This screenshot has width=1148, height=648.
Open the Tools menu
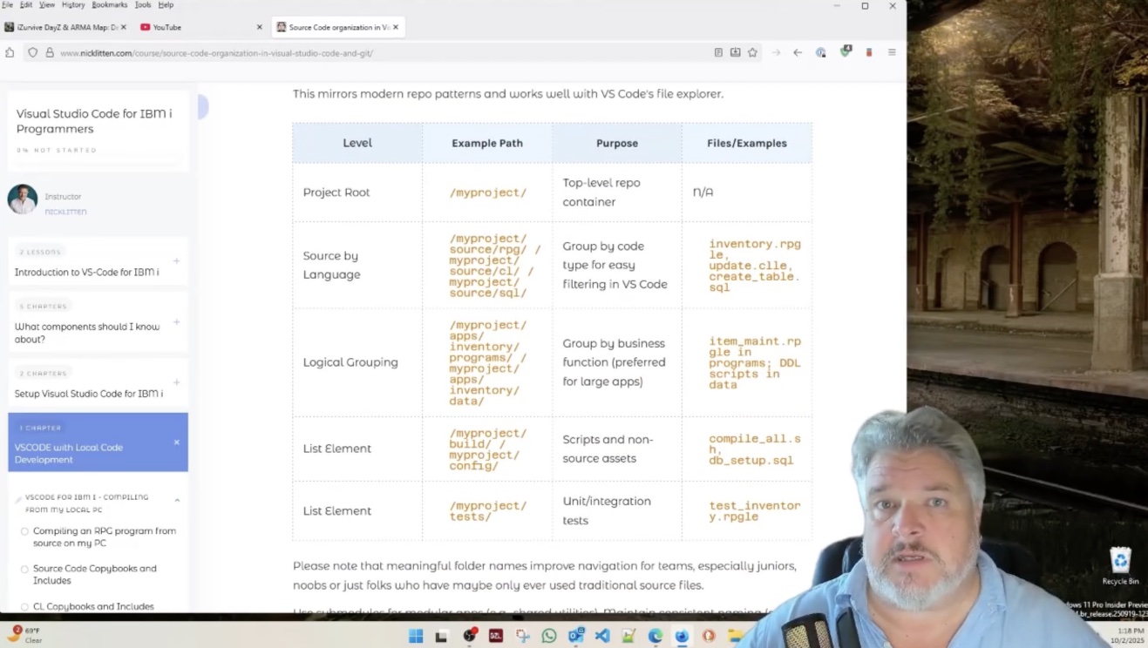pos(143,5)
